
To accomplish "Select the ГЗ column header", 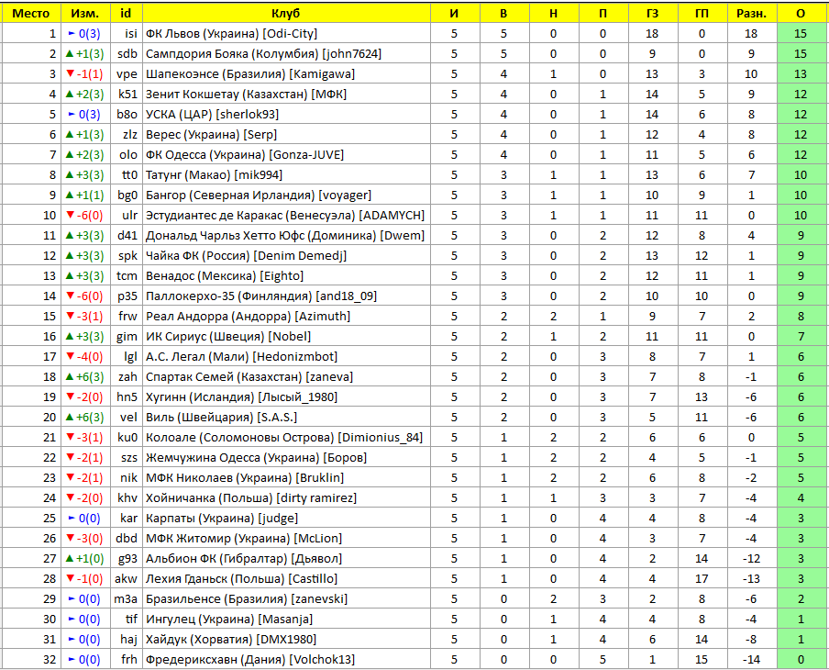I will 652,13.
